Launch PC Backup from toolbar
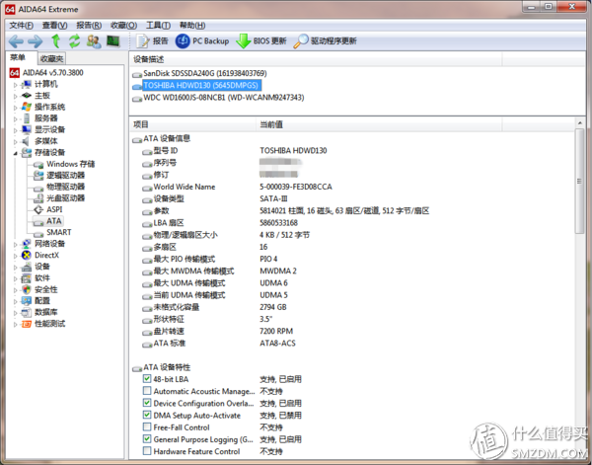Image resolution: width=592 pixels, height=465 pixels. pyautogui.click(x=202, y=40)
